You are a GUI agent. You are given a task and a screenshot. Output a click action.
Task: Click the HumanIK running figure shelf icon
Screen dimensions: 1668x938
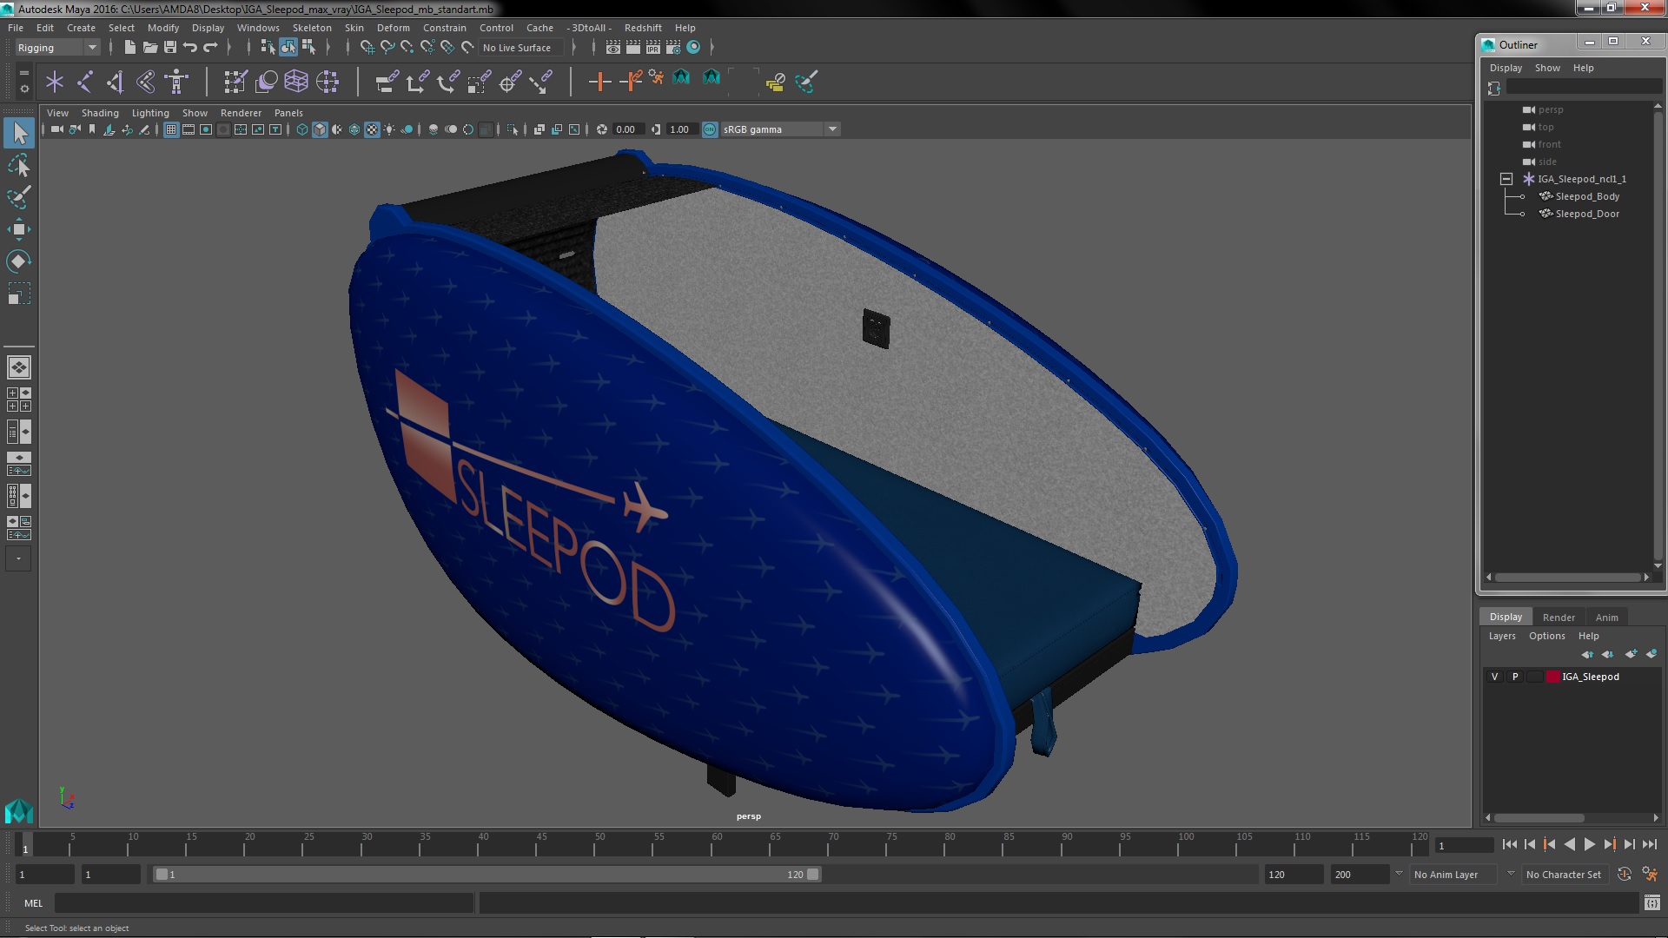[657, 79]
